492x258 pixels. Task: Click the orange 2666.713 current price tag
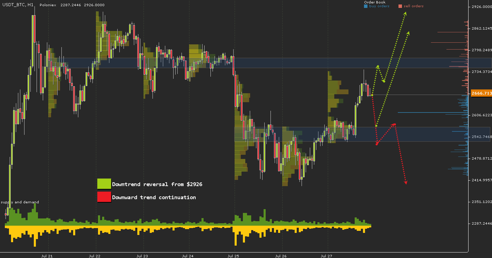point(481,93)
